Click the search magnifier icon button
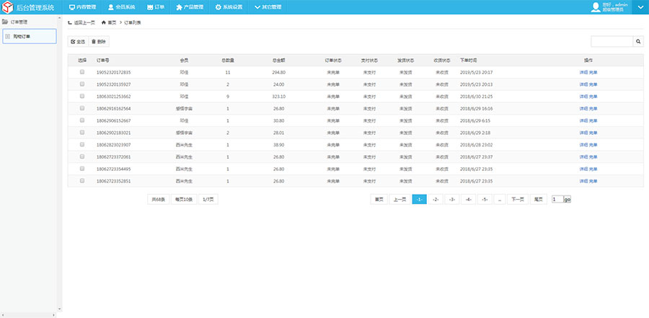The height and width of the screenshot is (318, 649). (x=638, y=42)
